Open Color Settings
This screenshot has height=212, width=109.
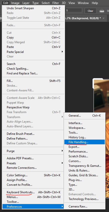click(x=33, y=175)
